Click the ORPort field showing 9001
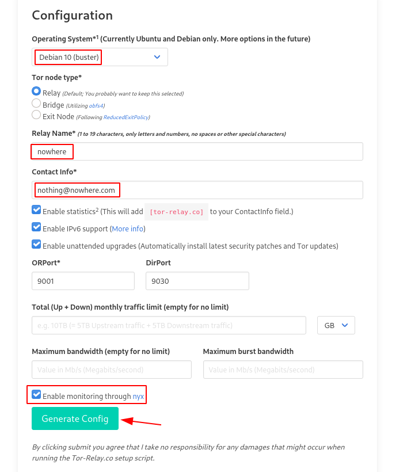This screenshot has height=472, width=411. pos(83,281)
